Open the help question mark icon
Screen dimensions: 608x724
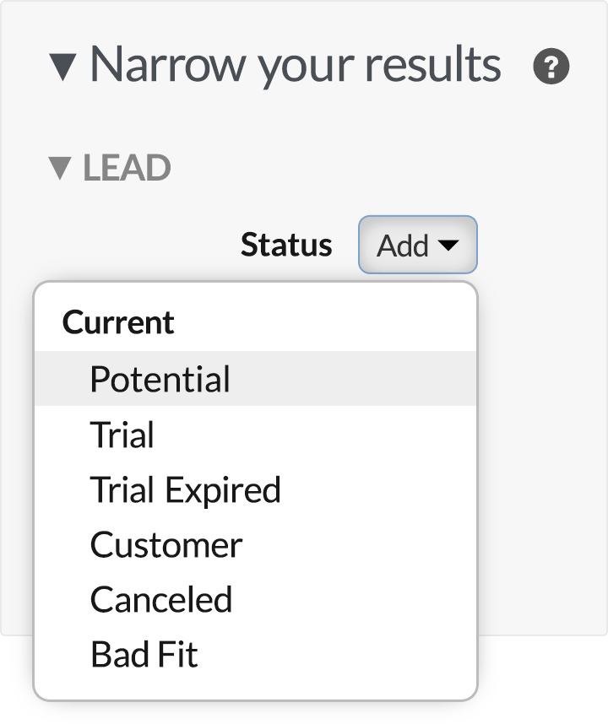551,66
